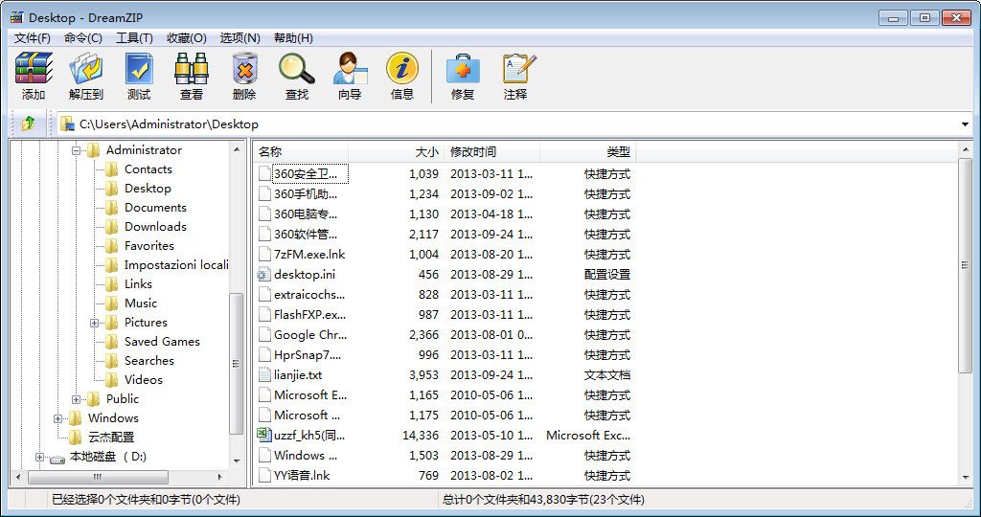Open the 文件(F) menu

[x=33, y=38]
